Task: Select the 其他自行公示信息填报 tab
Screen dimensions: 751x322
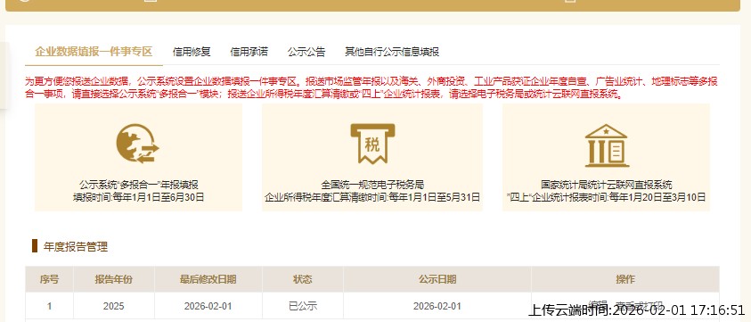Action: tap(392, 52)
